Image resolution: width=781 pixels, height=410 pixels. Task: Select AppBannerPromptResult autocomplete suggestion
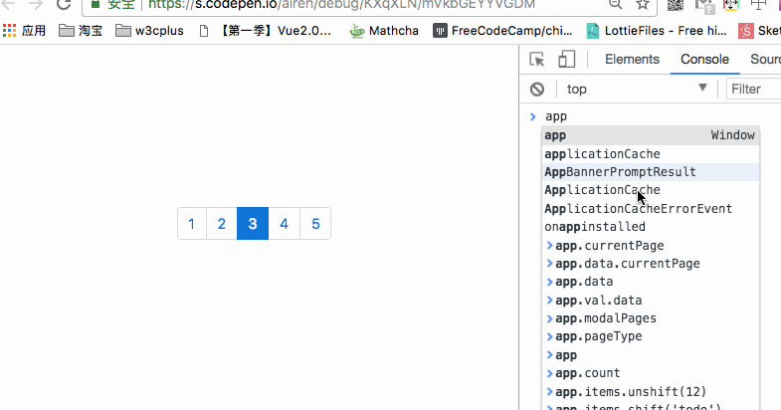click(x=620, y=172)
